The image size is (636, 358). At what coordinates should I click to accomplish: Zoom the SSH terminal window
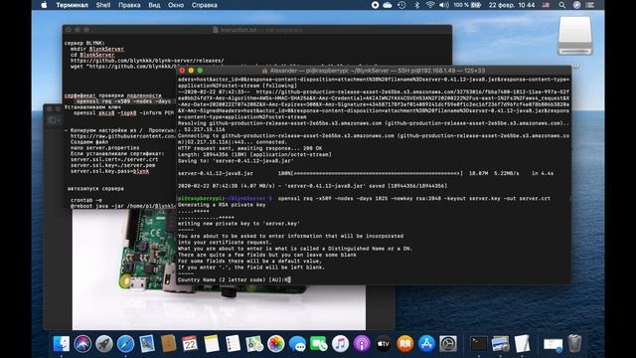pos(200,71)
